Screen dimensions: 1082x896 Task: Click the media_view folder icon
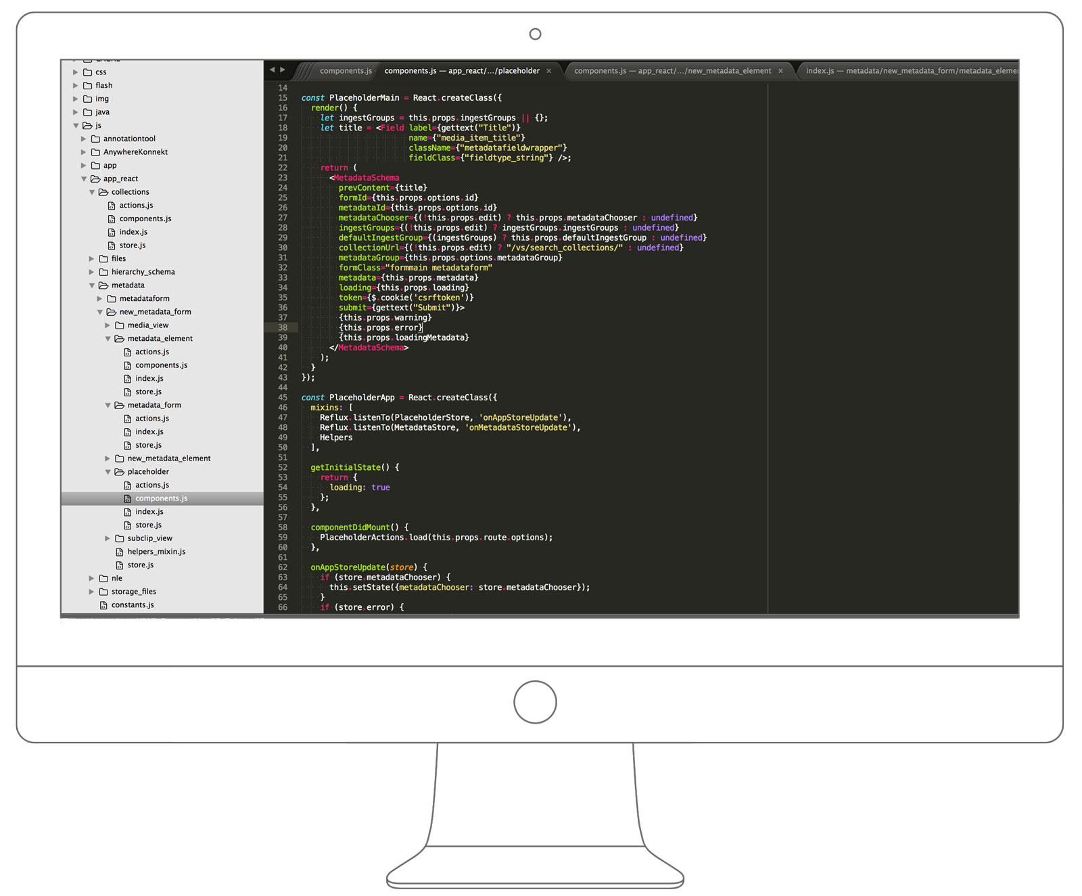[120, 325]
